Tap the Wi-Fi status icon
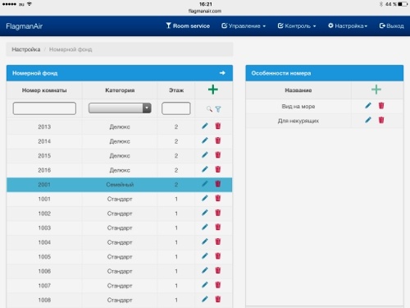 30,4
